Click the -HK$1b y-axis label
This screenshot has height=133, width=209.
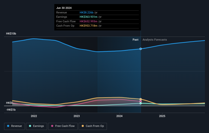pyautogui.click(x=11, y=110)
